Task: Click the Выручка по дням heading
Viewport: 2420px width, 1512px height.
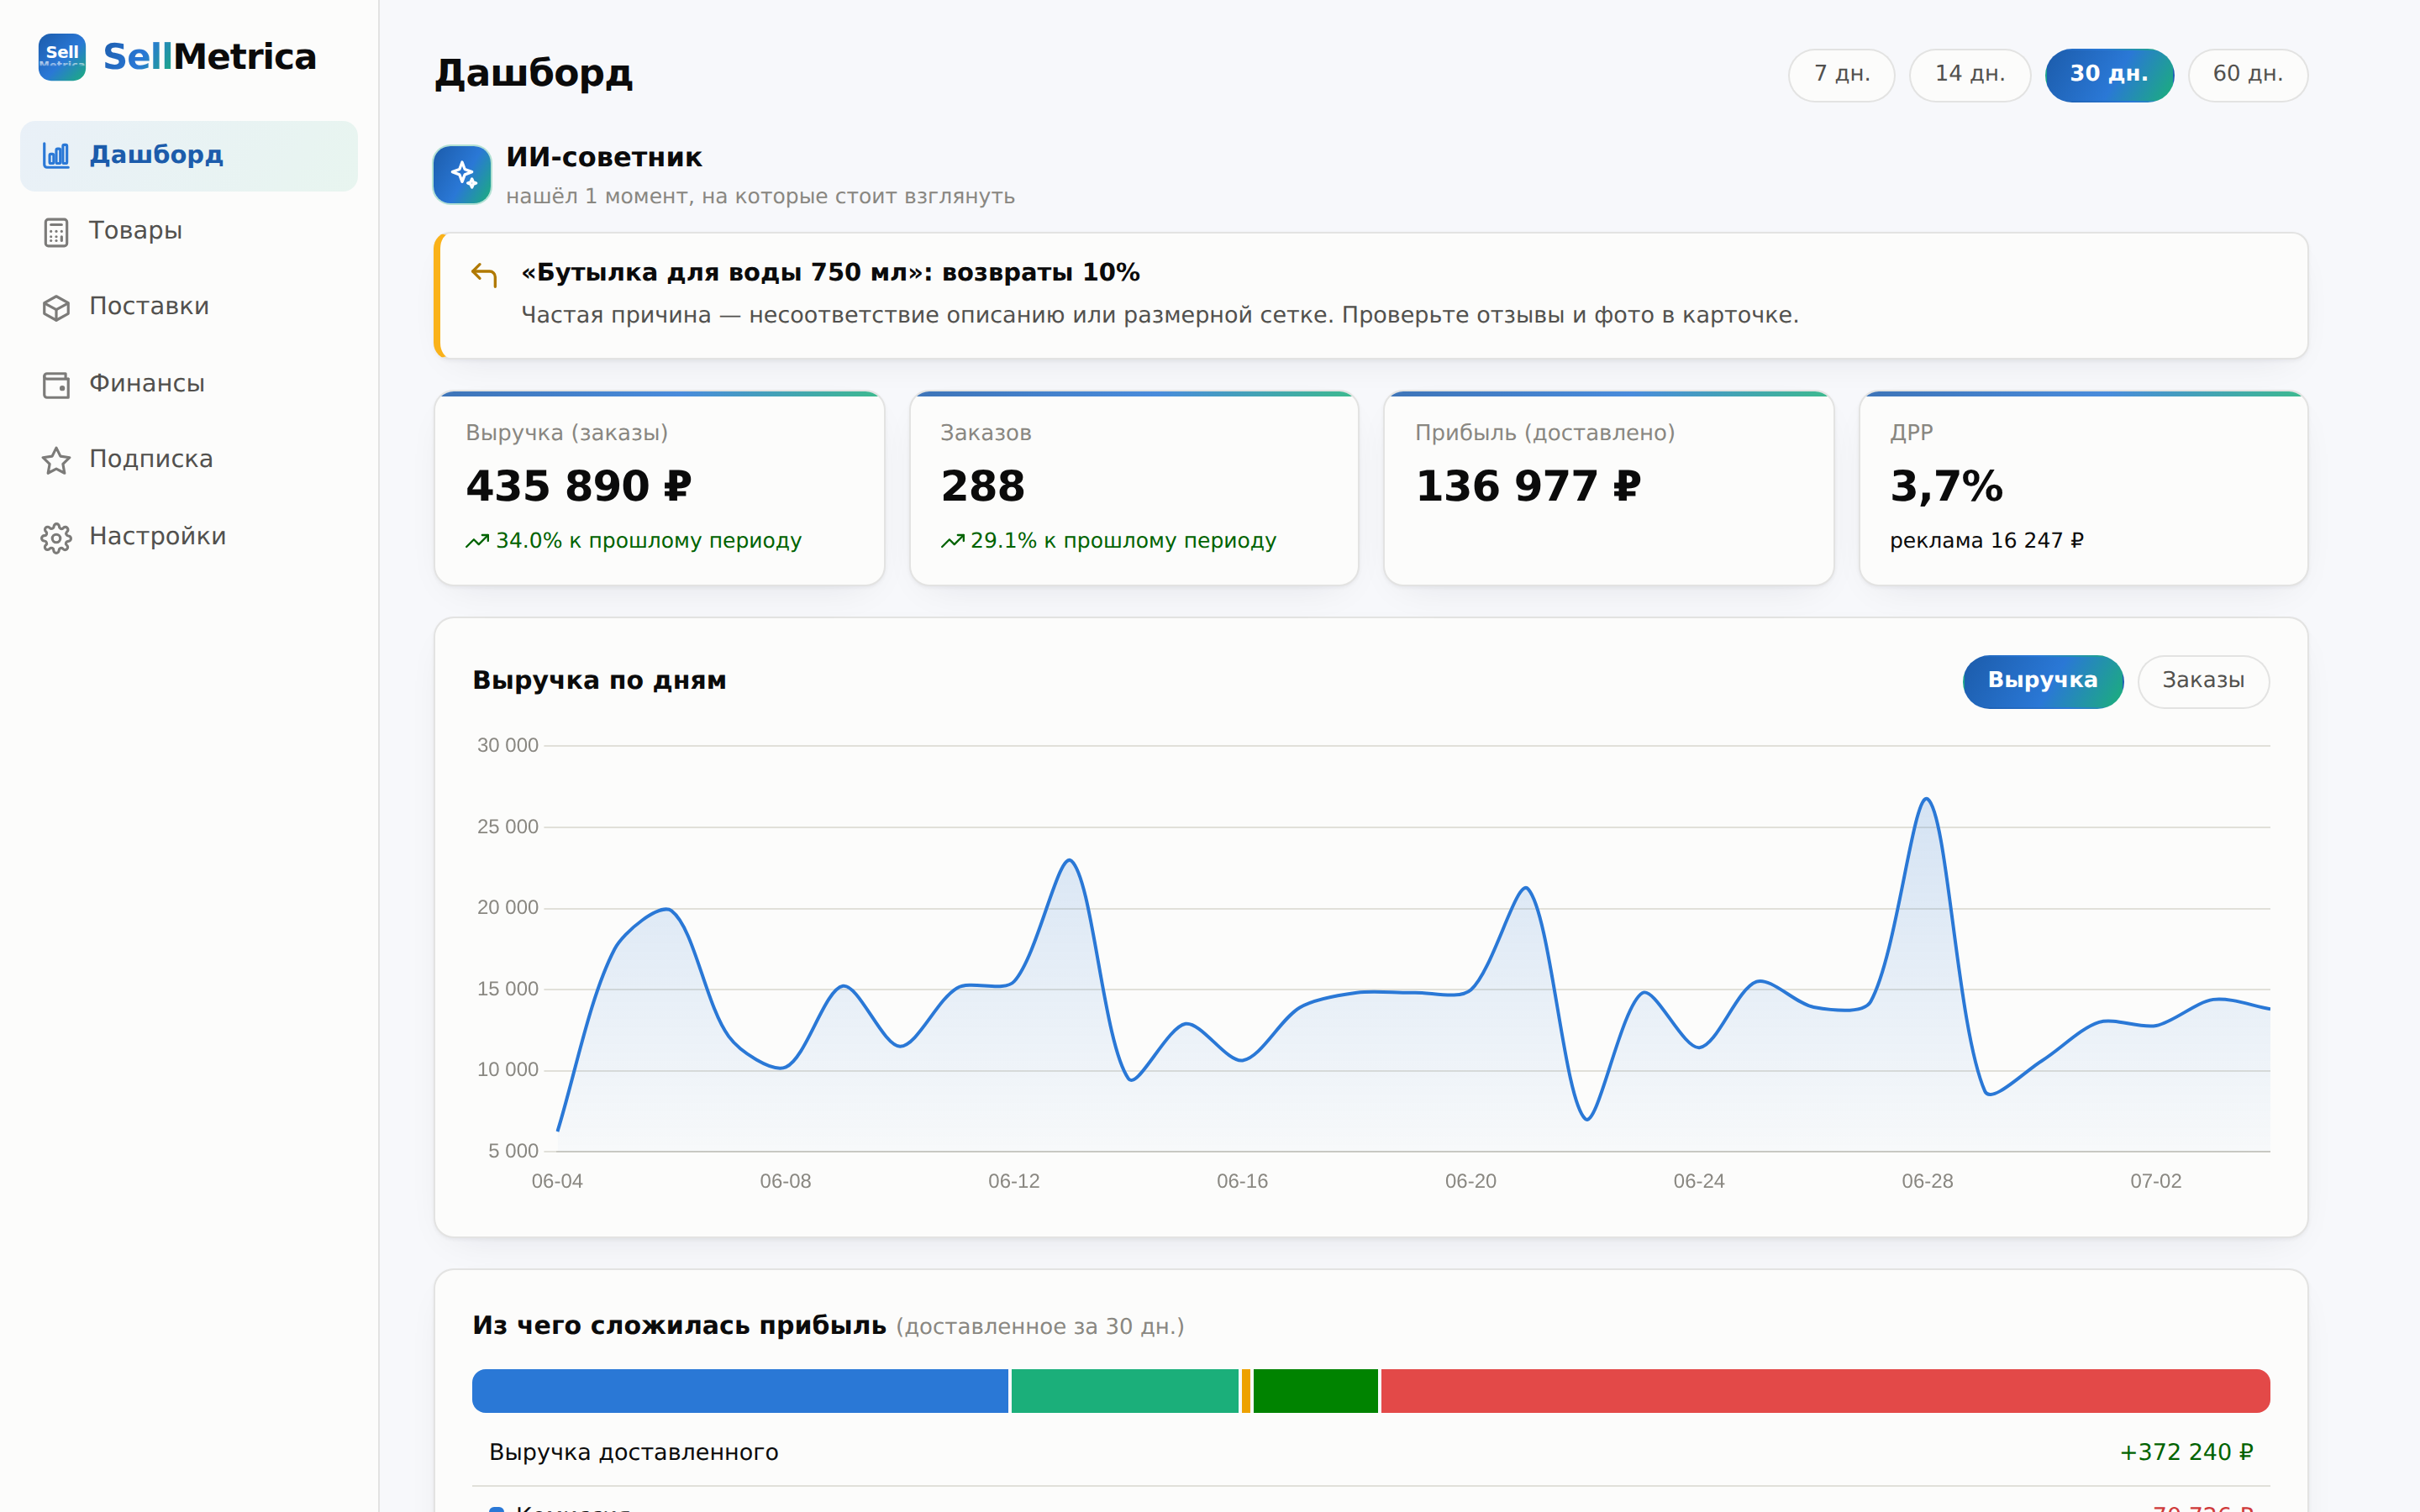Action: point(599,681)
